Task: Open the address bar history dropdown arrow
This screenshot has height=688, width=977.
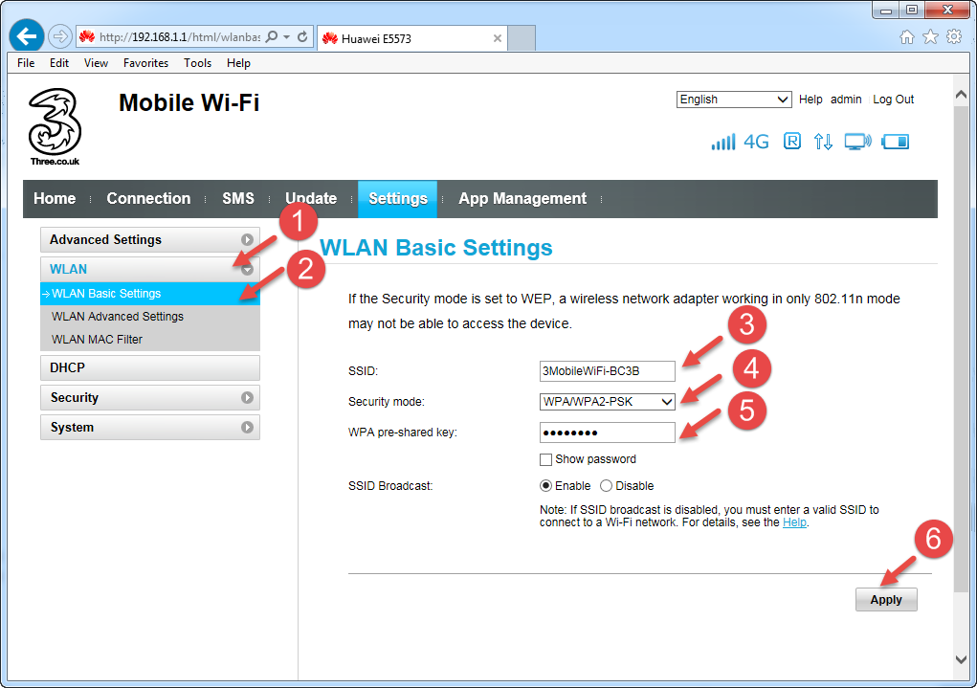Action: (287, 36)
